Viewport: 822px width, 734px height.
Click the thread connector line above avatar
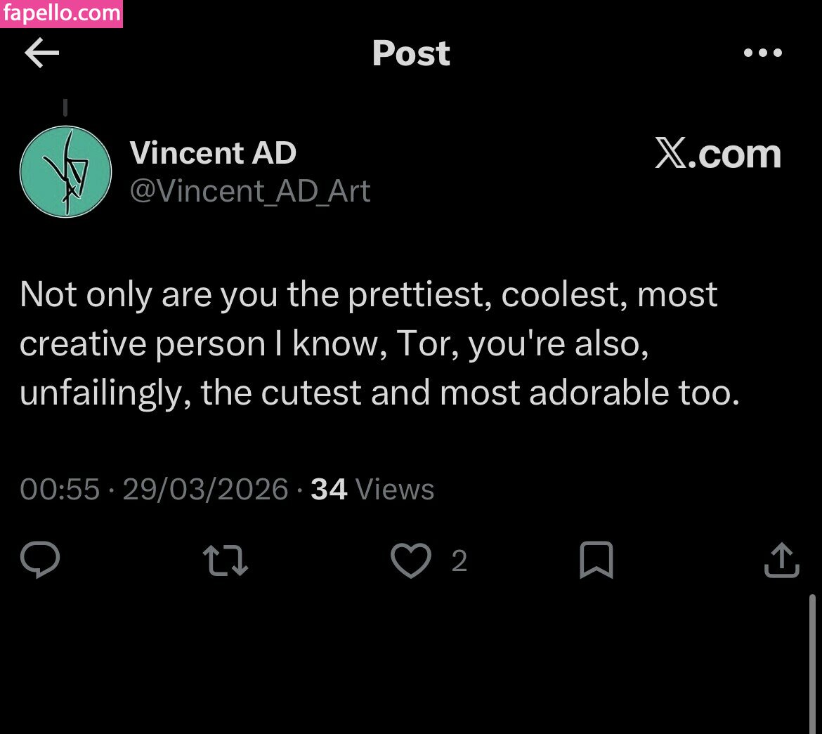65,107
